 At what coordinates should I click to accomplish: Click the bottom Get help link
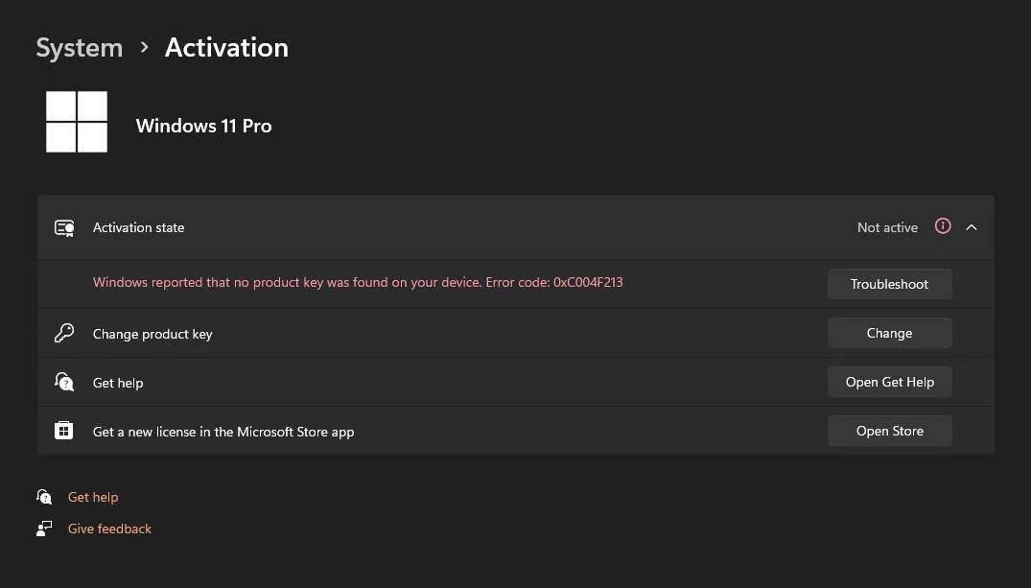click(93, 497)
